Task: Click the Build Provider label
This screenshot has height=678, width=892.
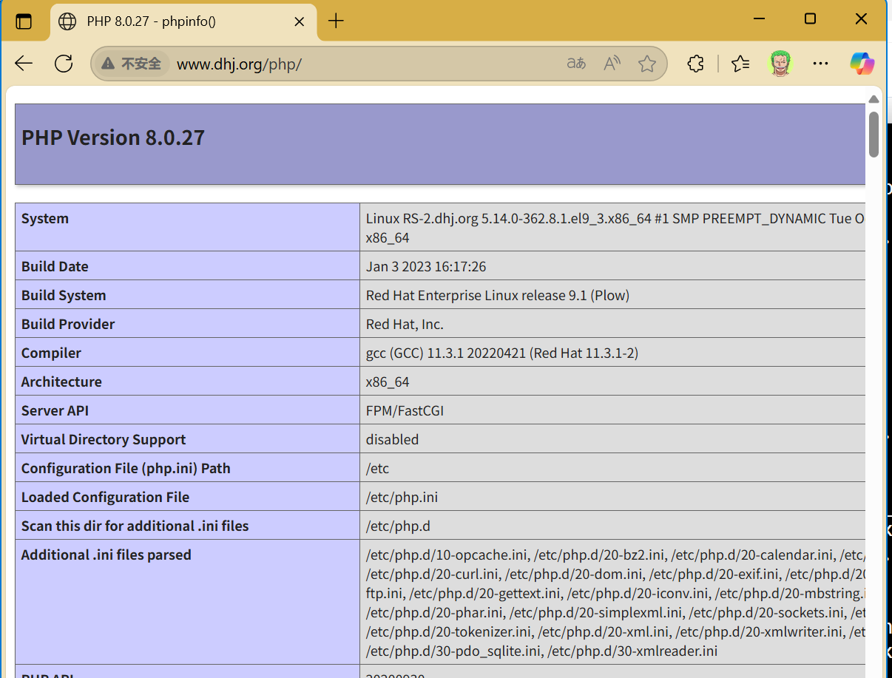Action: [x=68, y=324]
